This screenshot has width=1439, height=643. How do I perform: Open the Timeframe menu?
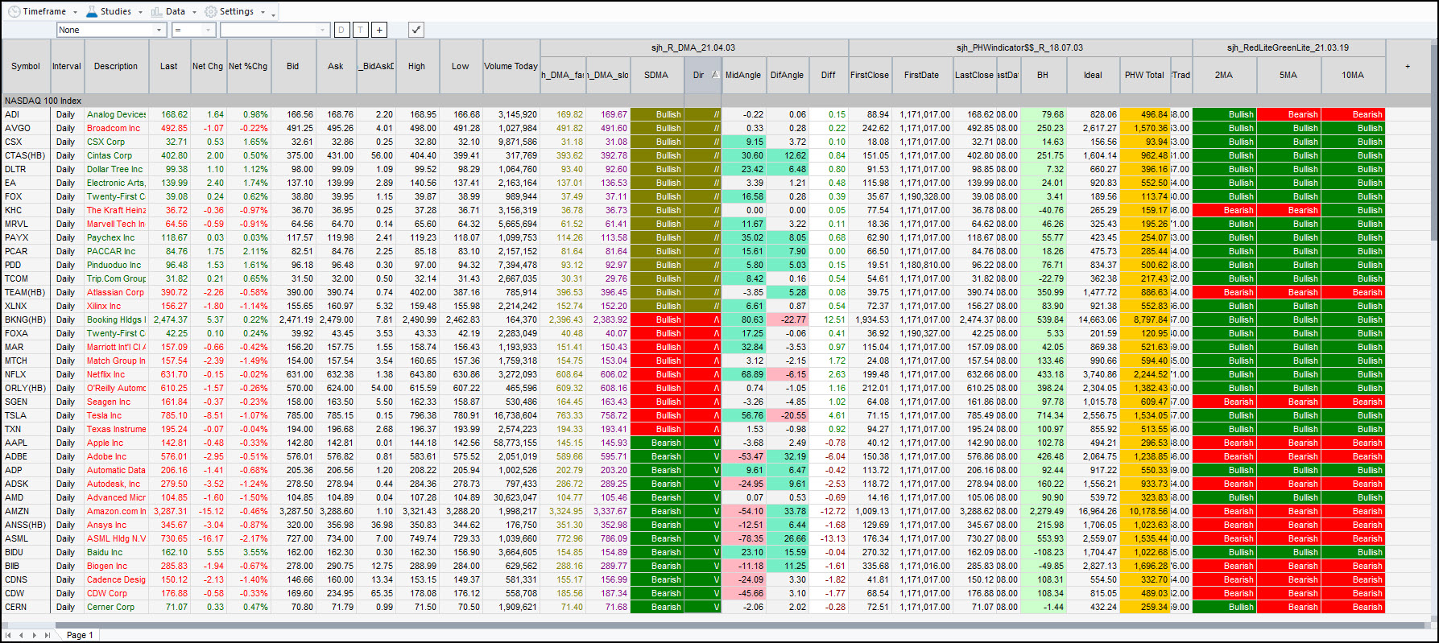(x=42, y=11)
